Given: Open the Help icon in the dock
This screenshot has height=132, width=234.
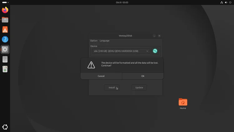Looking at the screenshot, I should click(5, 39).
